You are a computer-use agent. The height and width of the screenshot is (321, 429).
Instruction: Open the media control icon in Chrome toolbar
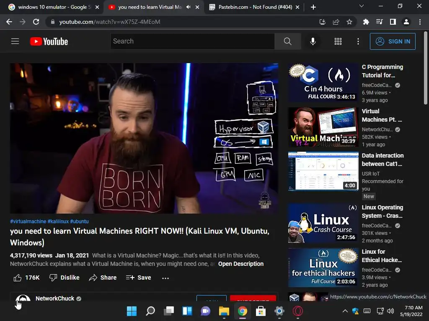click(x=379, y=22)
